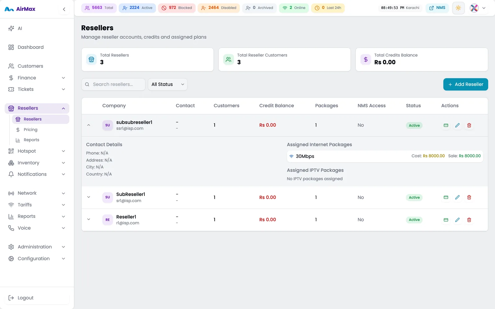Collapse the Resellers menu chevron
The width and height of the screenshot is (495, 309).
click(x=63, y=108)
